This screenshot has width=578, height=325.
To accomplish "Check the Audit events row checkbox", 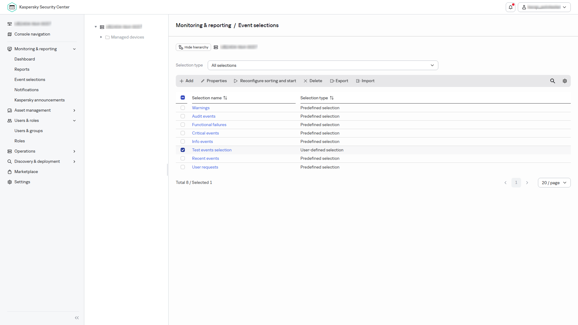I will 183,116.
